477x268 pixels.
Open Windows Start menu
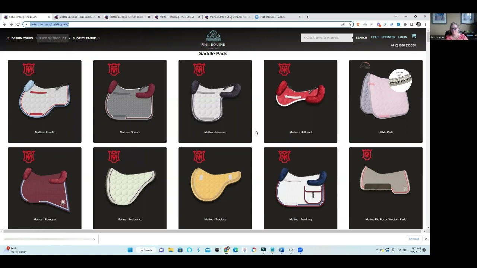click(130, 250)
